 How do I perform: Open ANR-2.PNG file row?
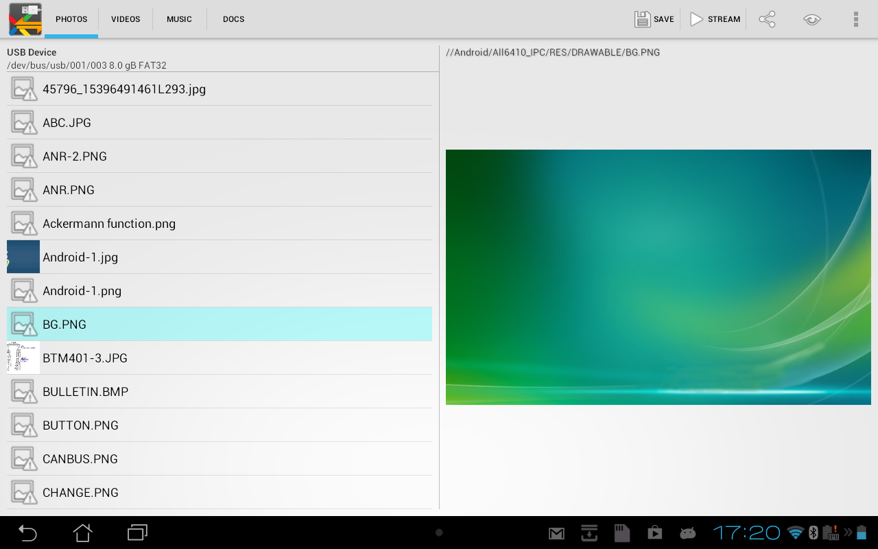point(219,156)
